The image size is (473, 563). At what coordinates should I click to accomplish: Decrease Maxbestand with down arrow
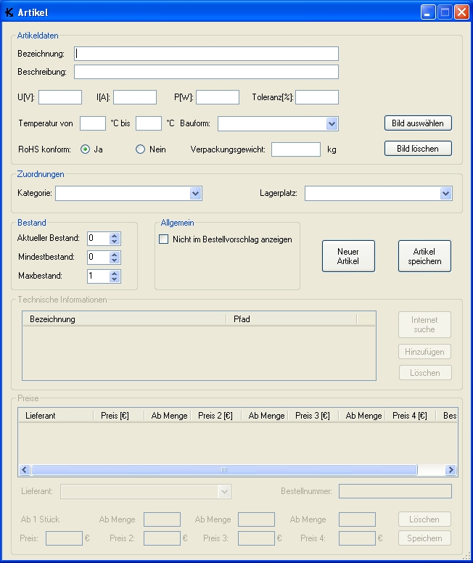[114, 279]
